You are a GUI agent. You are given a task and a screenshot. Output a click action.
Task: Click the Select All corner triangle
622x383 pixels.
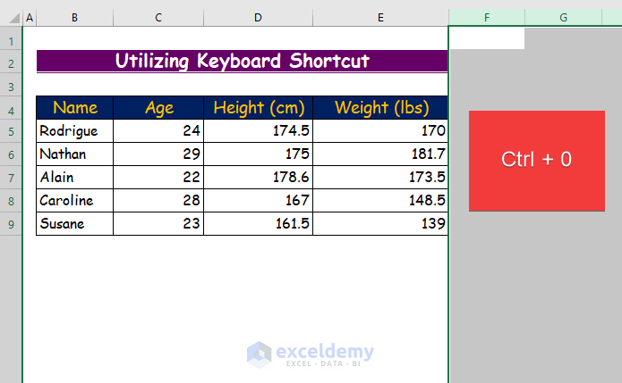(x=11, y=17)
